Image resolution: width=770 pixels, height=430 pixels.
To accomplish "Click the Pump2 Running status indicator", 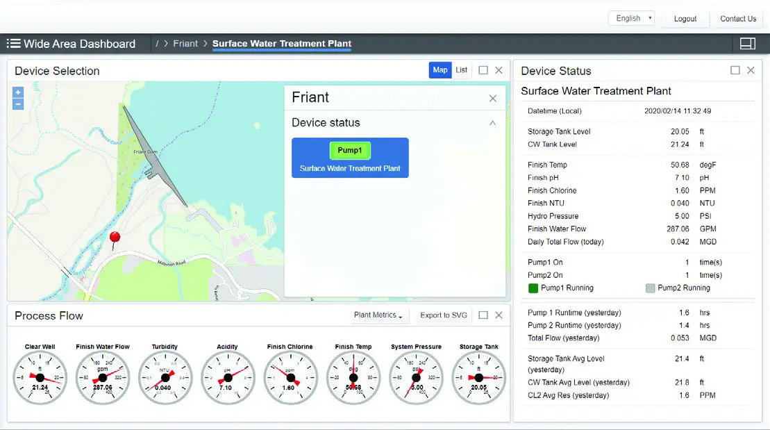I will [651, 288].
